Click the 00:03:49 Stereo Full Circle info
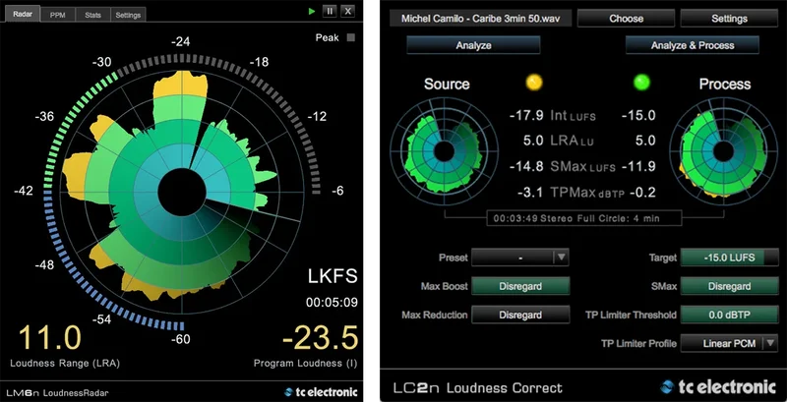Screen dimensions: 787x402 (x=584, y=218)
